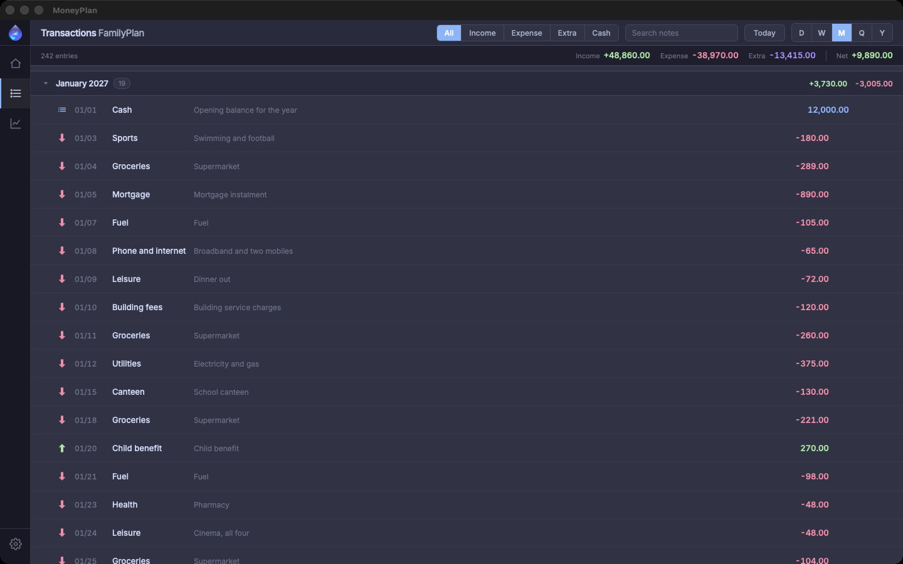
Task: Click the January 2027 entry count badge
Action: pos(122,83)
